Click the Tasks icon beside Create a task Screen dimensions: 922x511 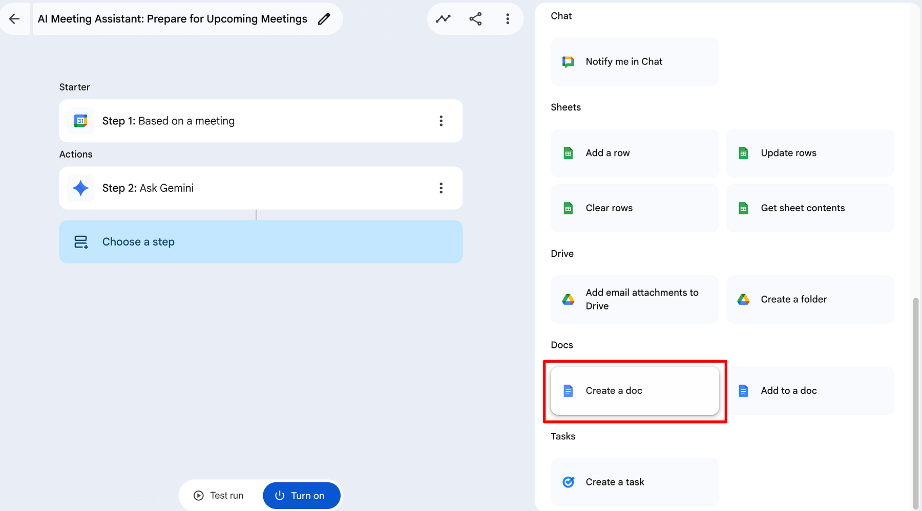568,482
